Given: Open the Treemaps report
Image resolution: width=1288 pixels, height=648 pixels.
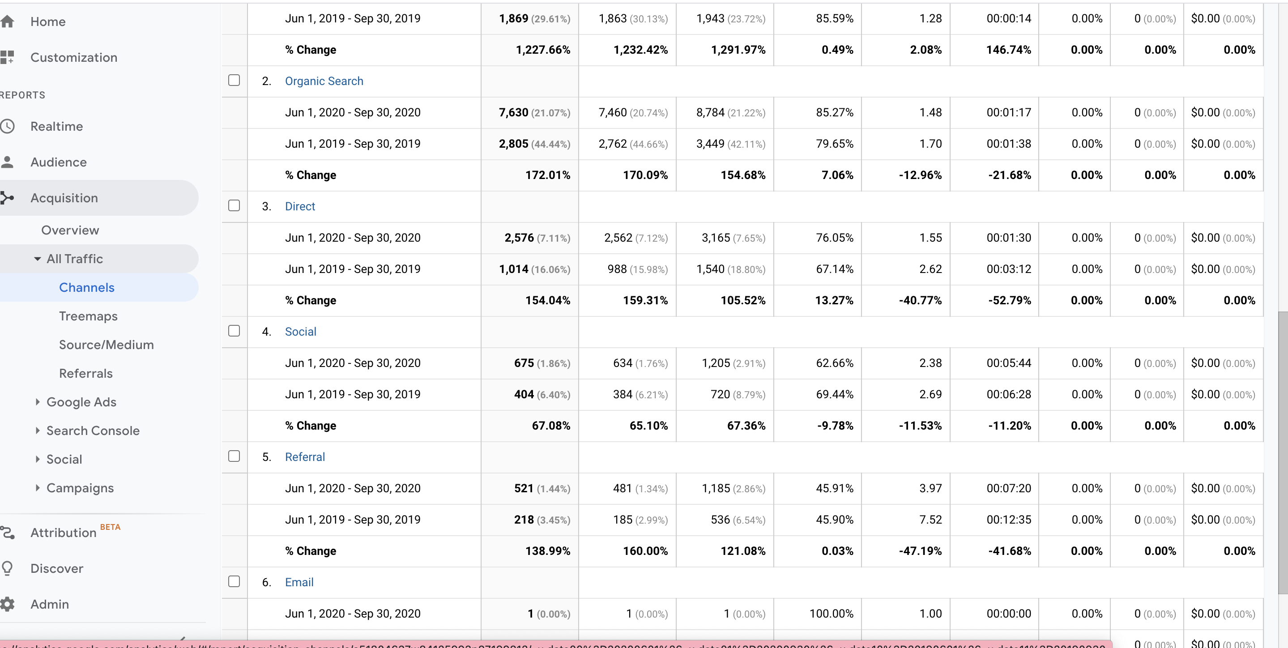Looking at the screenshot, I should click(88, 316).
